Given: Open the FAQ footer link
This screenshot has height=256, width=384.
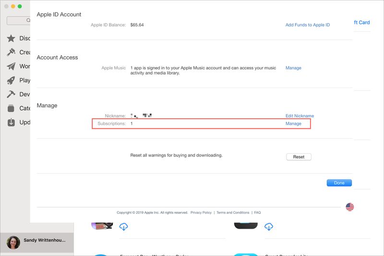Looking at the screenshot, I should [x=257, y=212].
